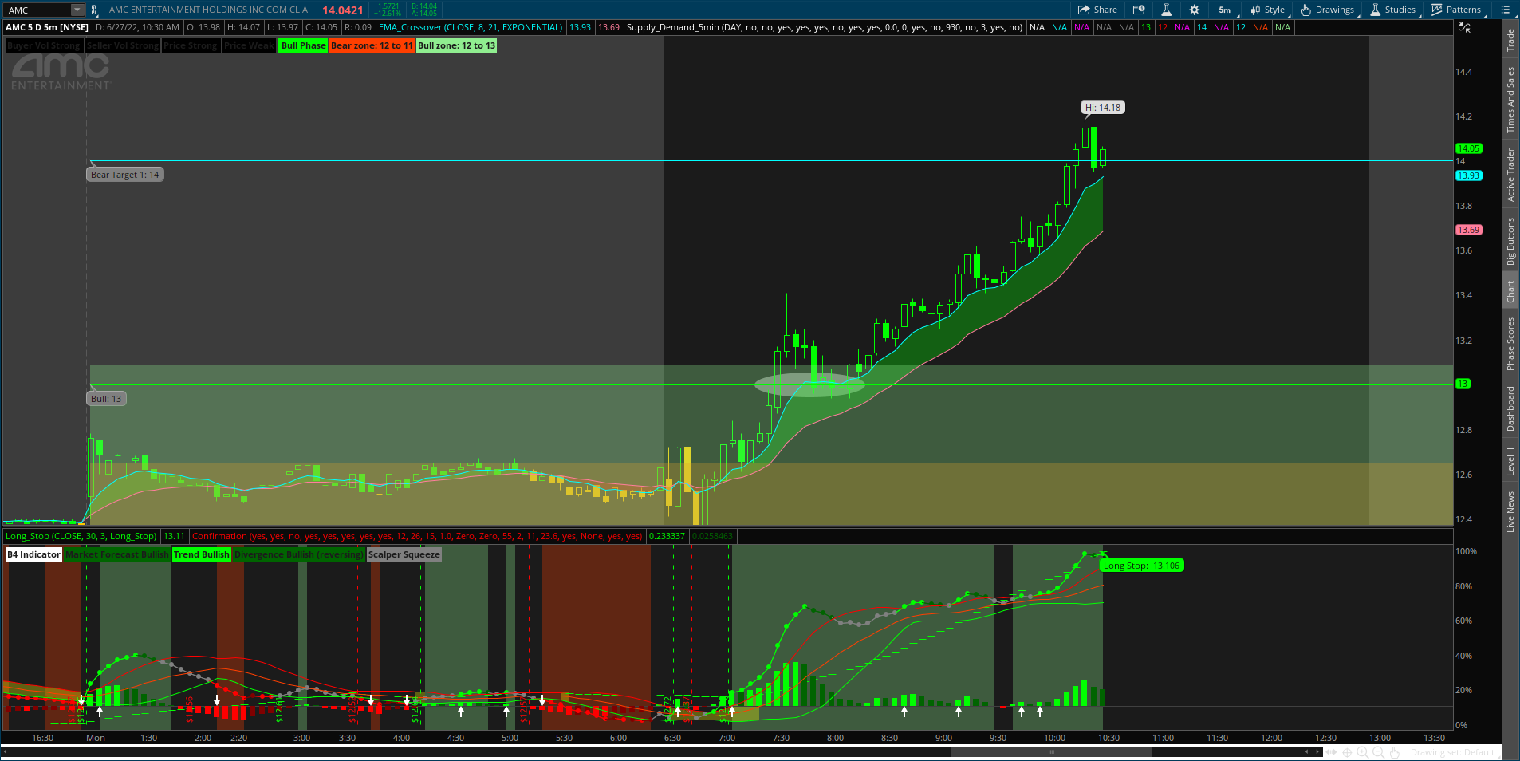Screen dimensions: 1520x761
Task: Click the B4 Indicator label
Action: (x=33, y=554)
